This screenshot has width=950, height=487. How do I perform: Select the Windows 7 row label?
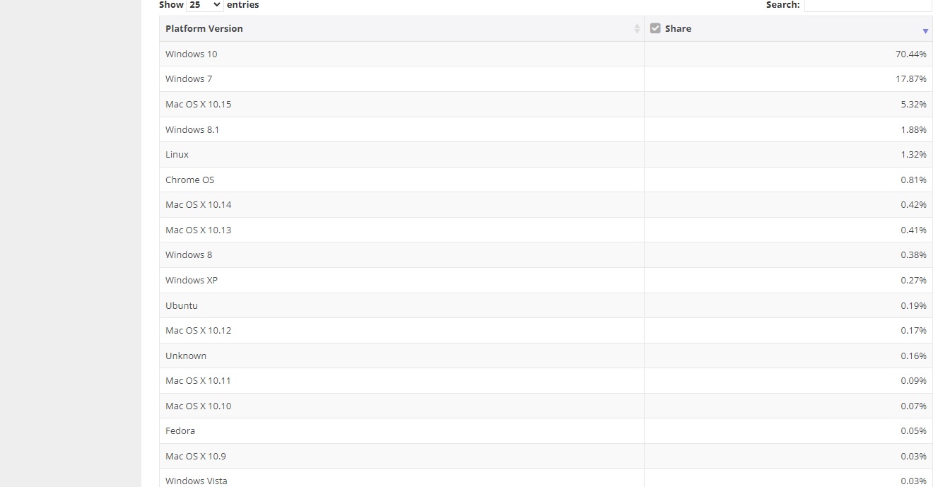[x=189, y=79]
